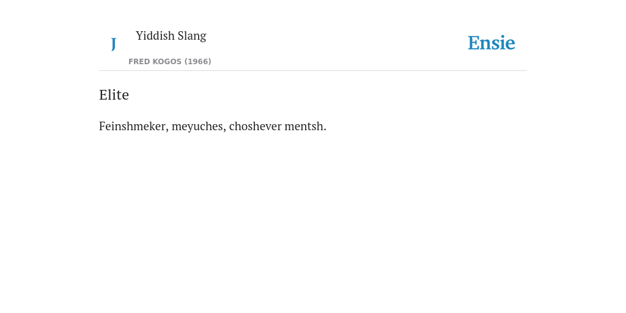Open the Yiddish Slang dictionary title
The image size is (626, 313).
pyautogui.click(x=171, y=35)
